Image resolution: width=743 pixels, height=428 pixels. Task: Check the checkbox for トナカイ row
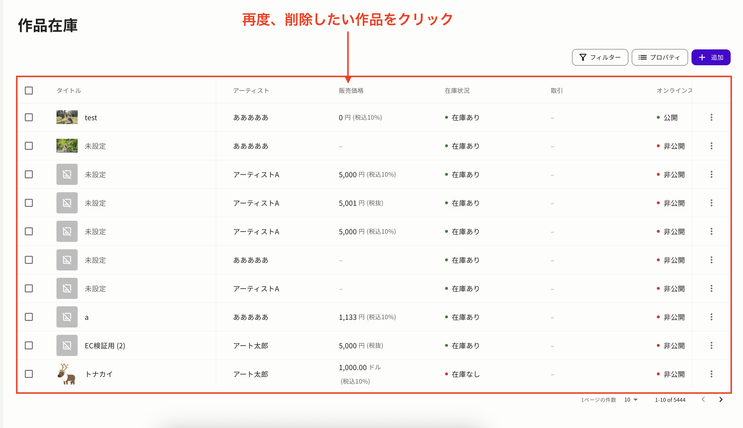tap(29, 374)
